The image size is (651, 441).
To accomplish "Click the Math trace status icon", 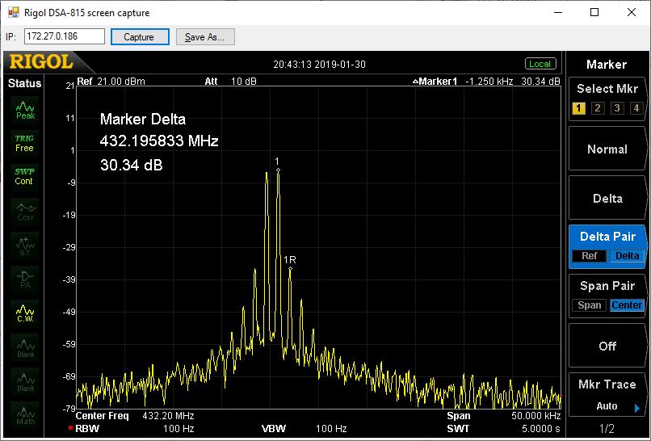I will click(25, 415).
